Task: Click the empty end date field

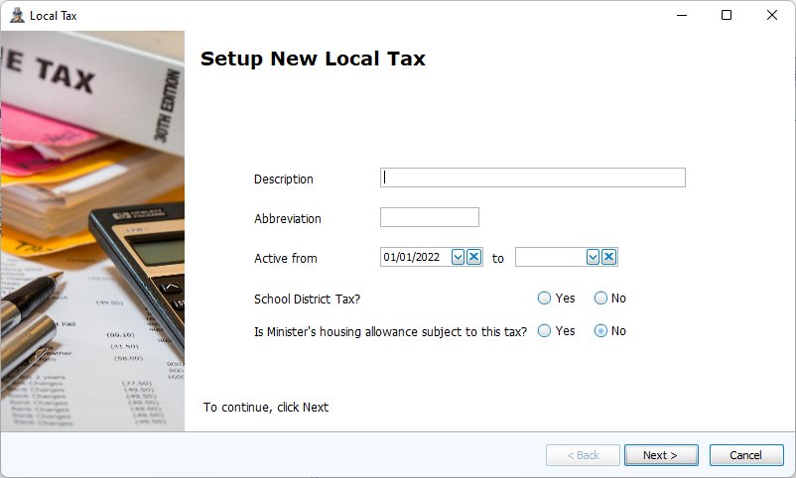Action: point(550,257)
